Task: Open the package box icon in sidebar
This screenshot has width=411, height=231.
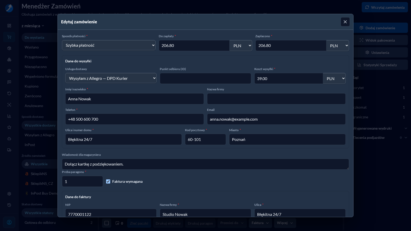Action: pyautogui.click(x=9, y=48)
